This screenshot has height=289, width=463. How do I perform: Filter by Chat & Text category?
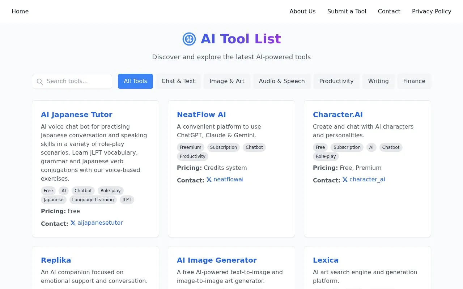coord(178,81)
